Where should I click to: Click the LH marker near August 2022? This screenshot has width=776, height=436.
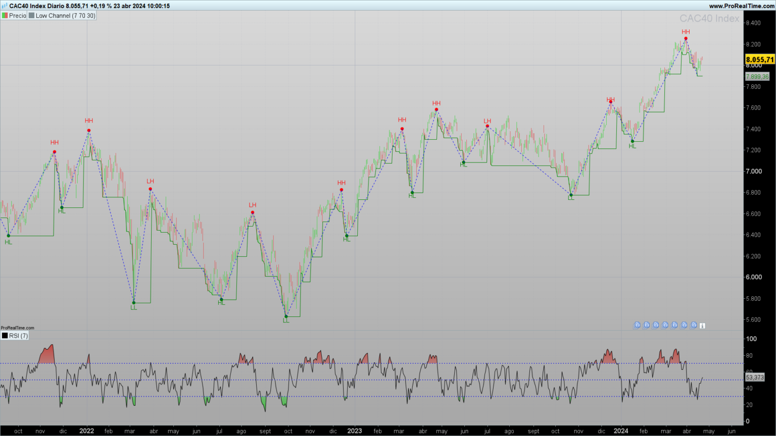[253, 205]
